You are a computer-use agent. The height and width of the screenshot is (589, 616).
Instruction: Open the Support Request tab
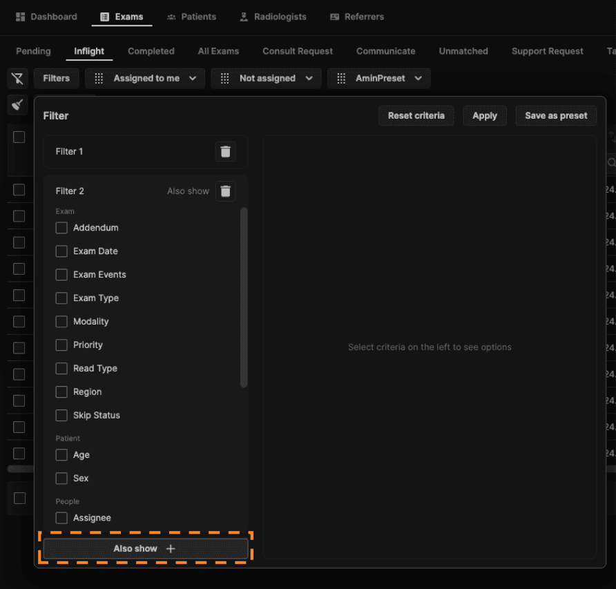click(548, 52)
